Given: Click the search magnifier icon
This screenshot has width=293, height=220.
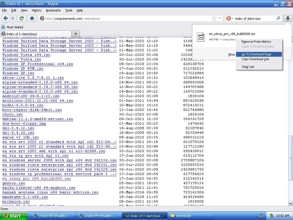Looking at the screenshot, I should pyautogui.click(x=278, y=18).
